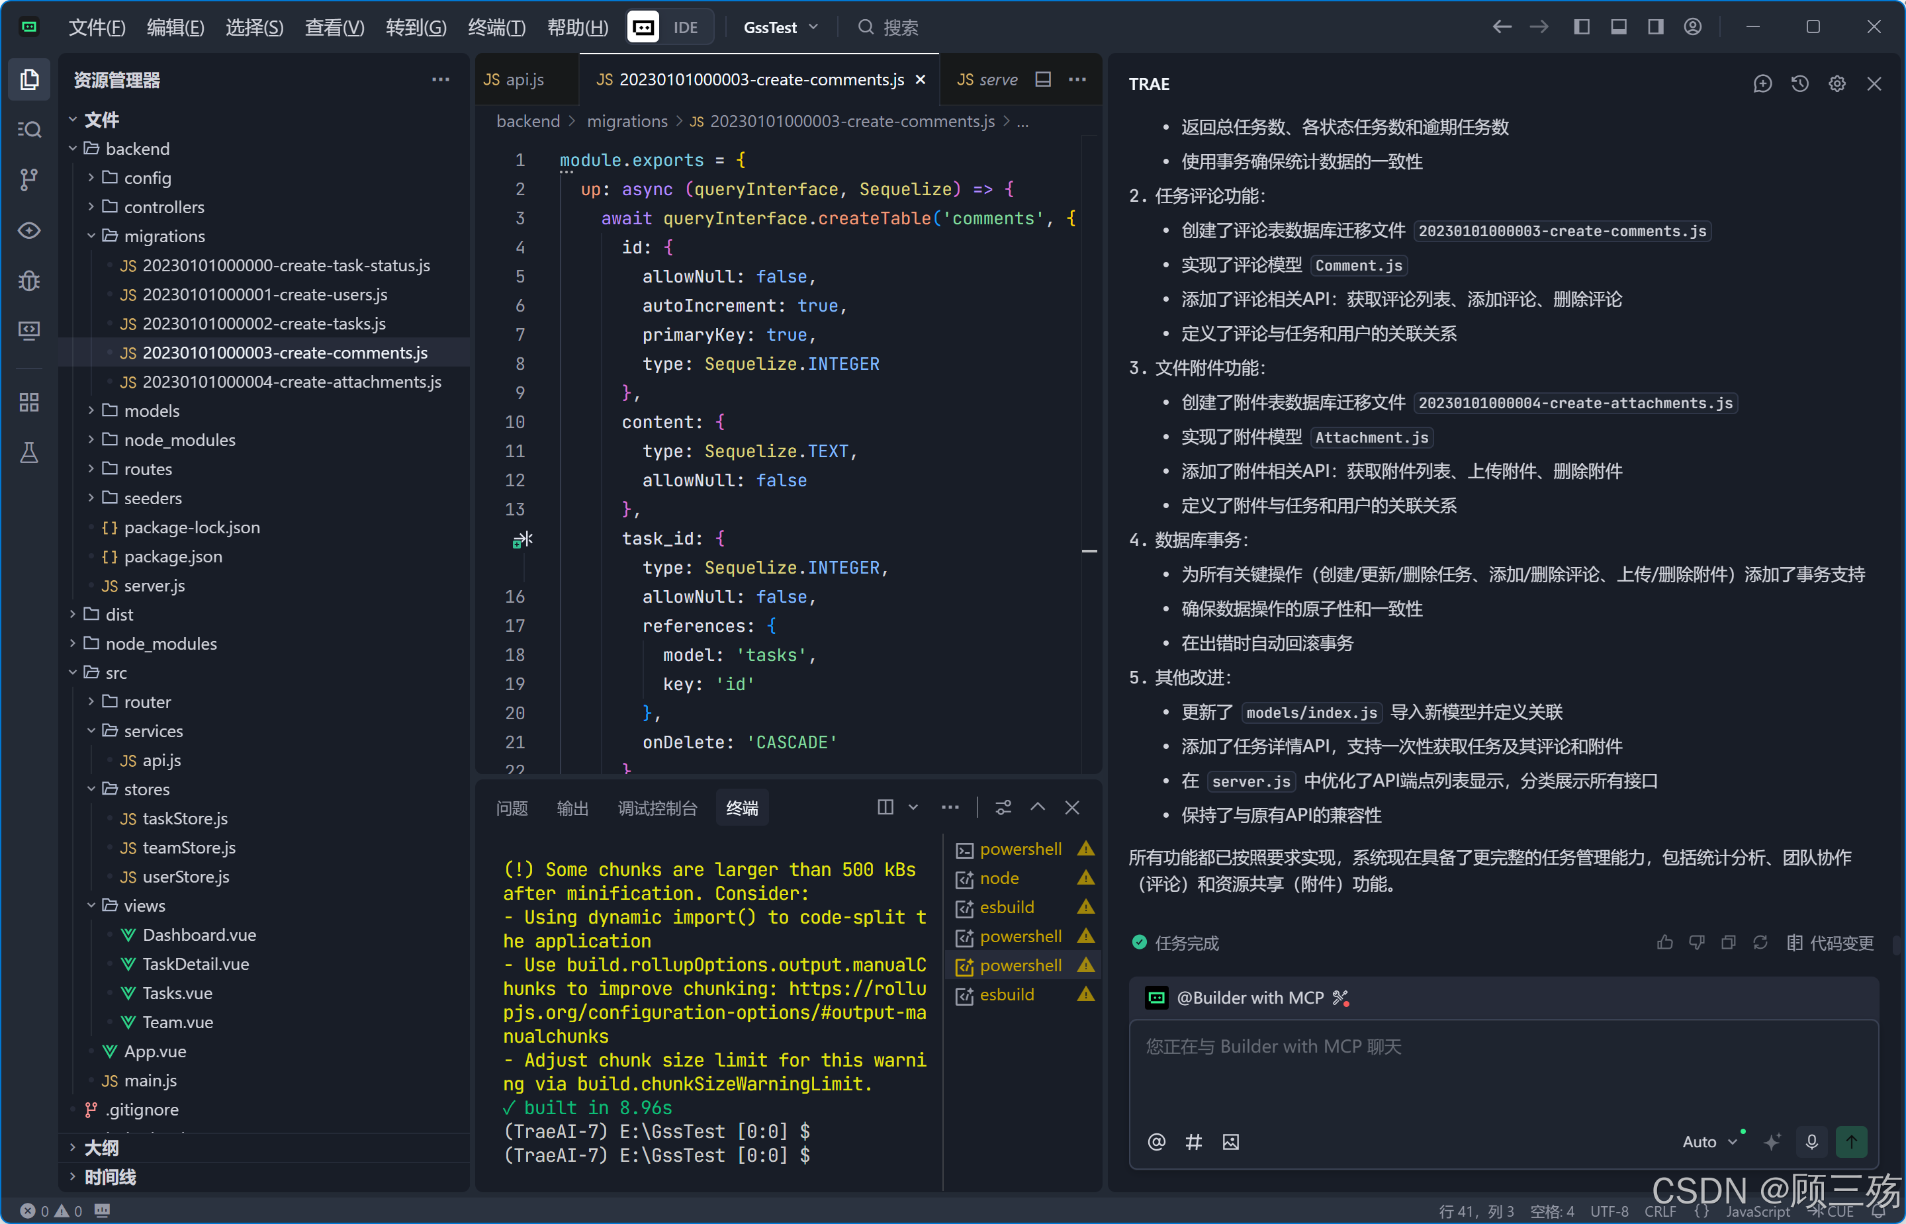Open the Auto model dropdown

tap(1709, 1141)
